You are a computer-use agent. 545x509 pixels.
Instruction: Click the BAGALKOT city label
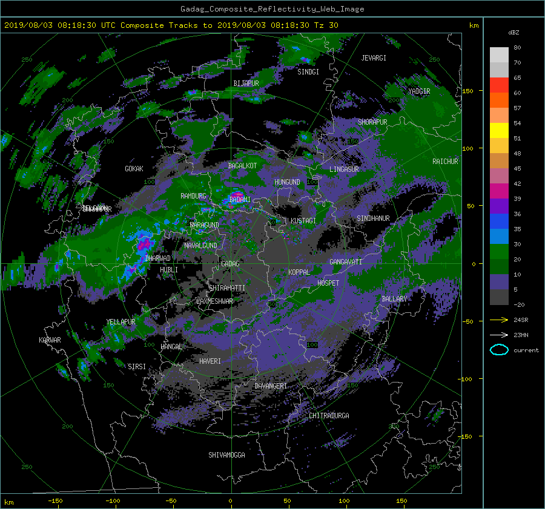(242, 166)
